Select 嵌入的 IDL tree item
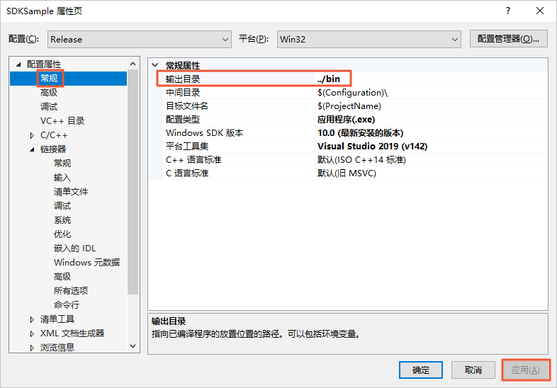 coord(74,249)
